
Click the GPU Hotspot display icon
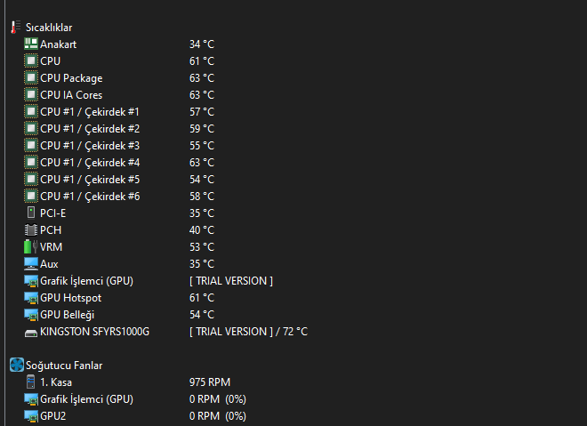tap(31, 297)
